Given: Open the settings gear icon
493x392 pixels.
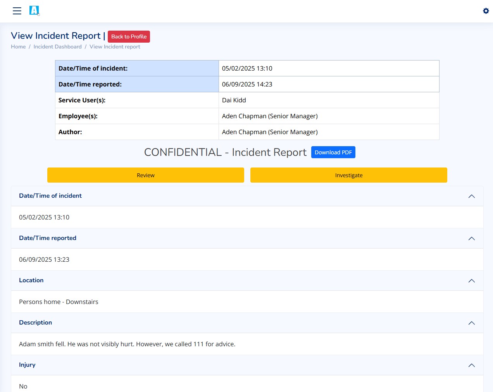Looking at the screenshot, I should click(x=486, y=11).
